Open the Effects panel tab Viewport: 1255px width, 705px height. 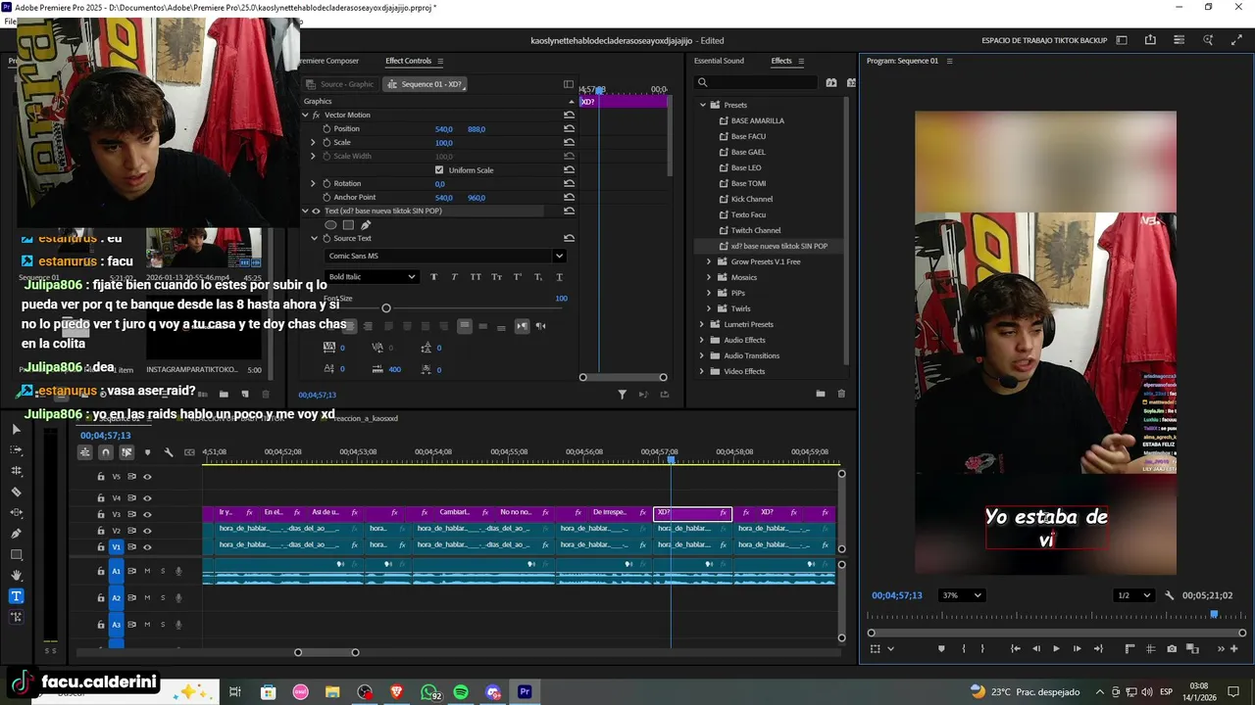point(781,61)
